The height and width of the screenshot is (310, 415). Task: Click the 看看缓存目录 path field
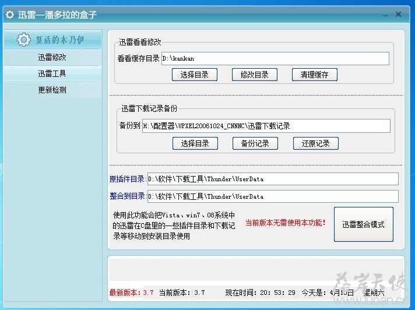275,58
